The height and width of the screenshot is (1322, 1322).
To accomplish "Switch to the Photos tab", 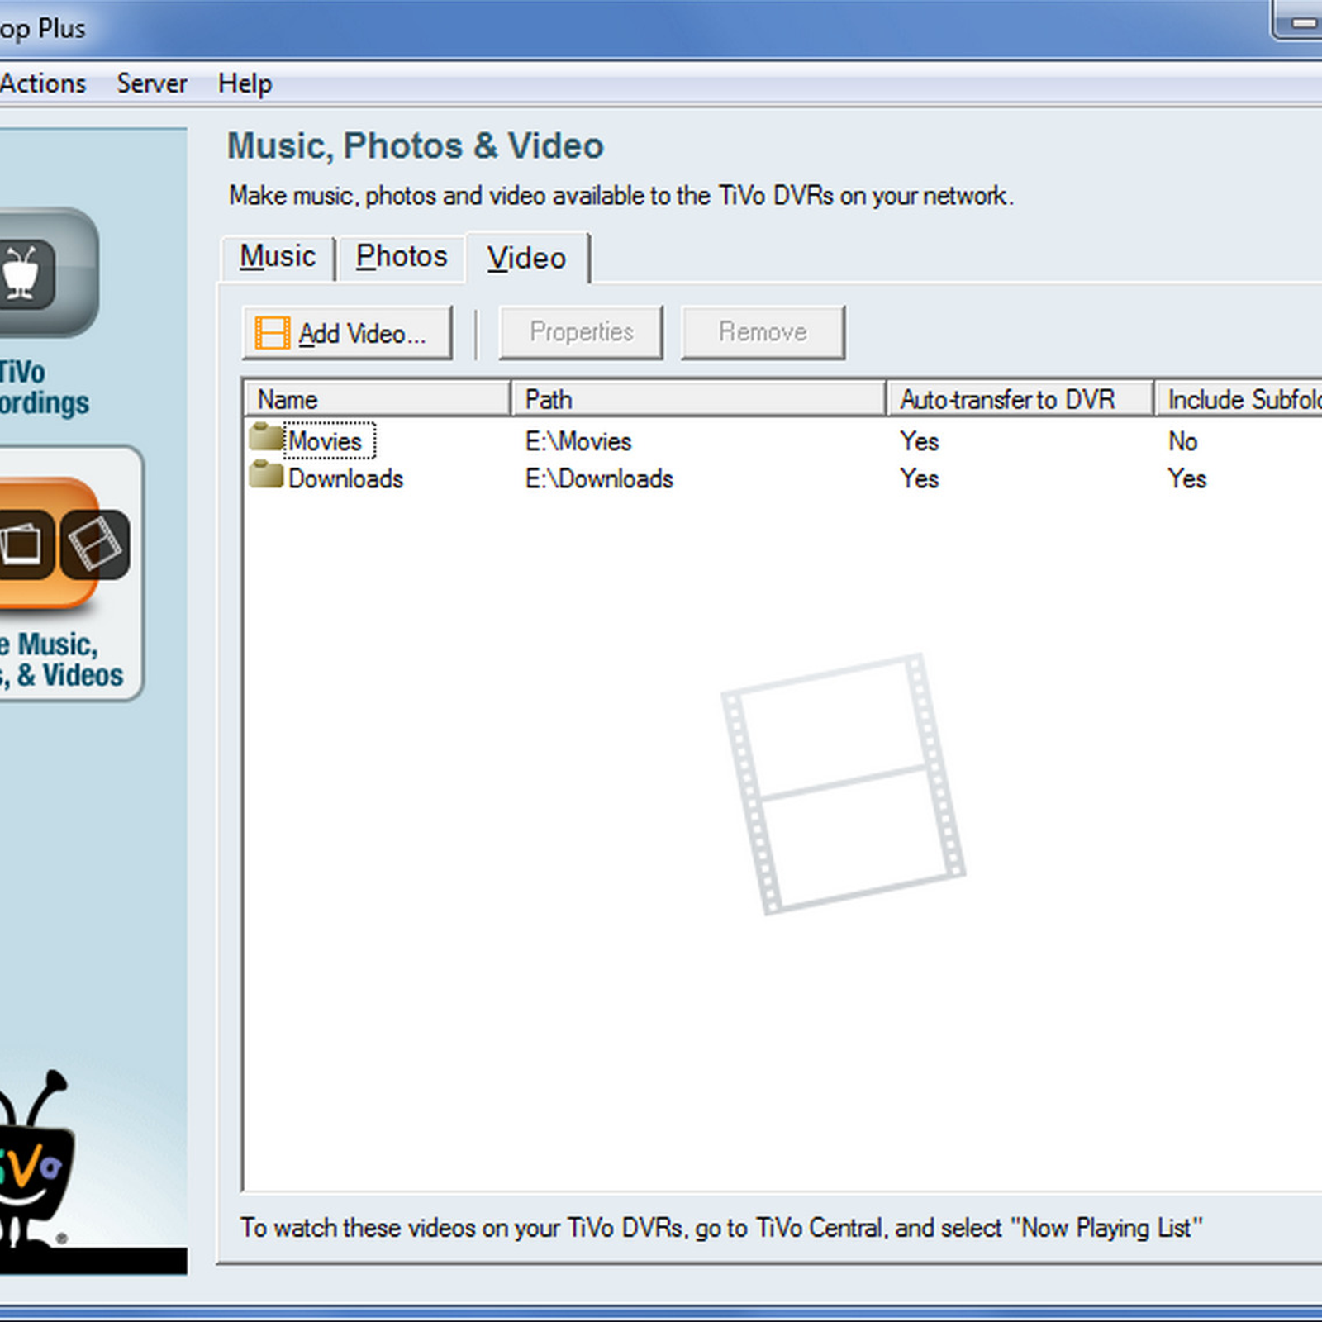I will [x=402, y=257].
